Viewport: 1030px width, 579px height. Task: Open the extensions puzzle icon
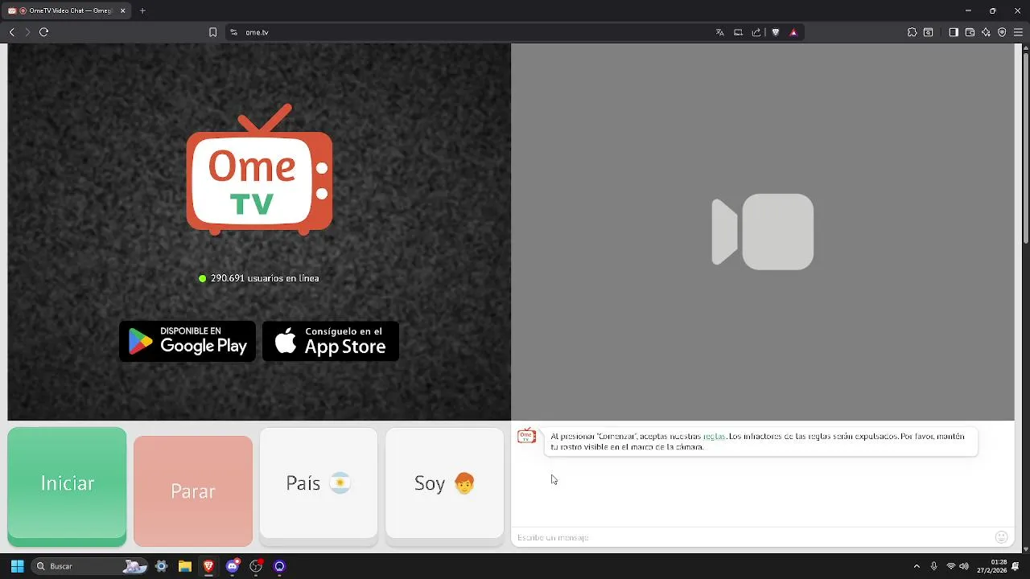912,32
